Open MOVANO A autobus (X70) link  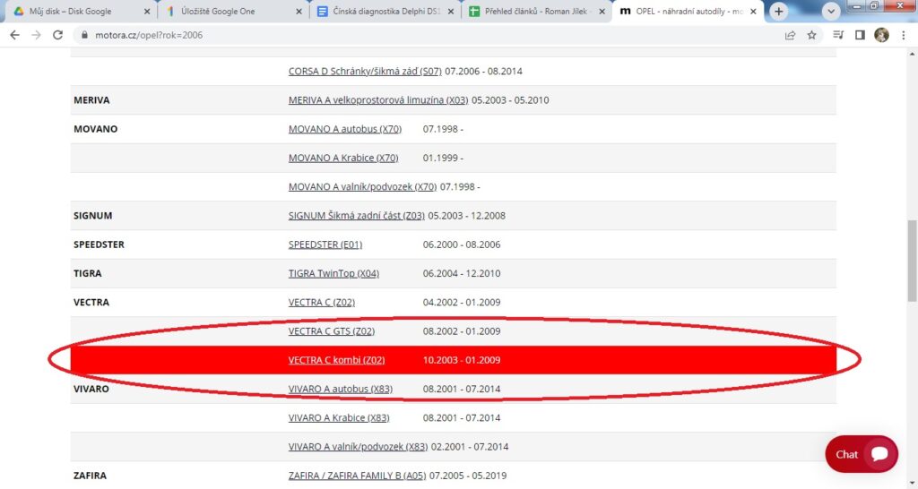[345, 129]
